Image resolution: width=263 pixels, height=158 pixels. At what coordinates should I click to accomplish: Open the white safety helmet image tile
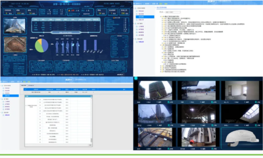point(242,138)
